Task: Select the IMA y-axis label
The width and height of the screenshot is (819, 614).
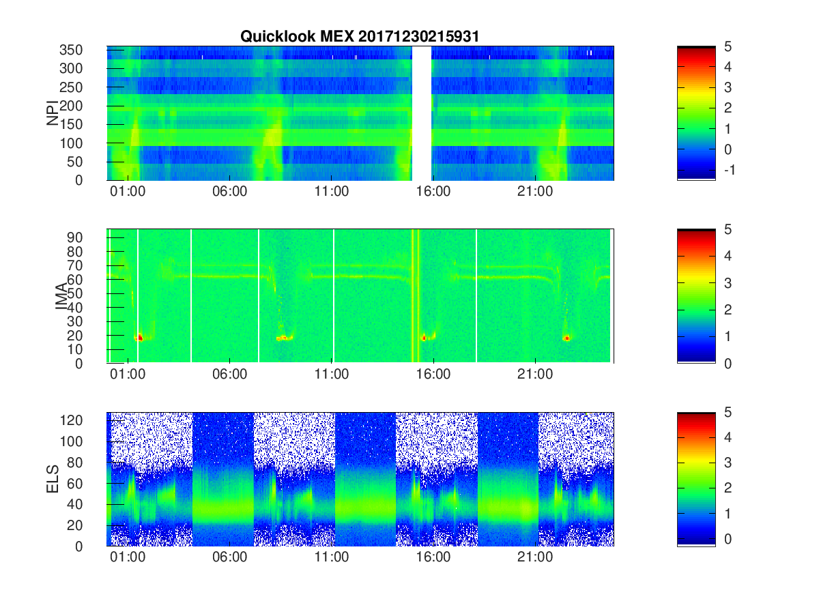Action: [x=61, y=297]
